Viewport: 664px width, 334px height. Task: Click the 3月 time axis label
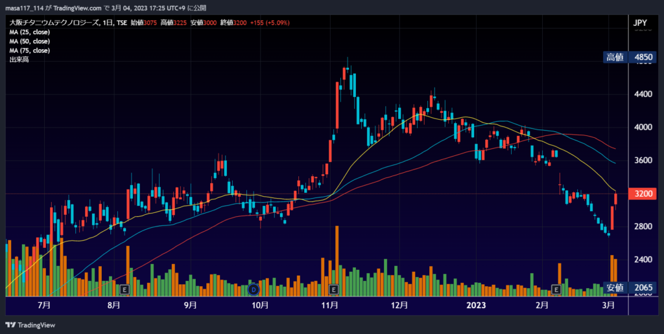click(x=608, y=305)
